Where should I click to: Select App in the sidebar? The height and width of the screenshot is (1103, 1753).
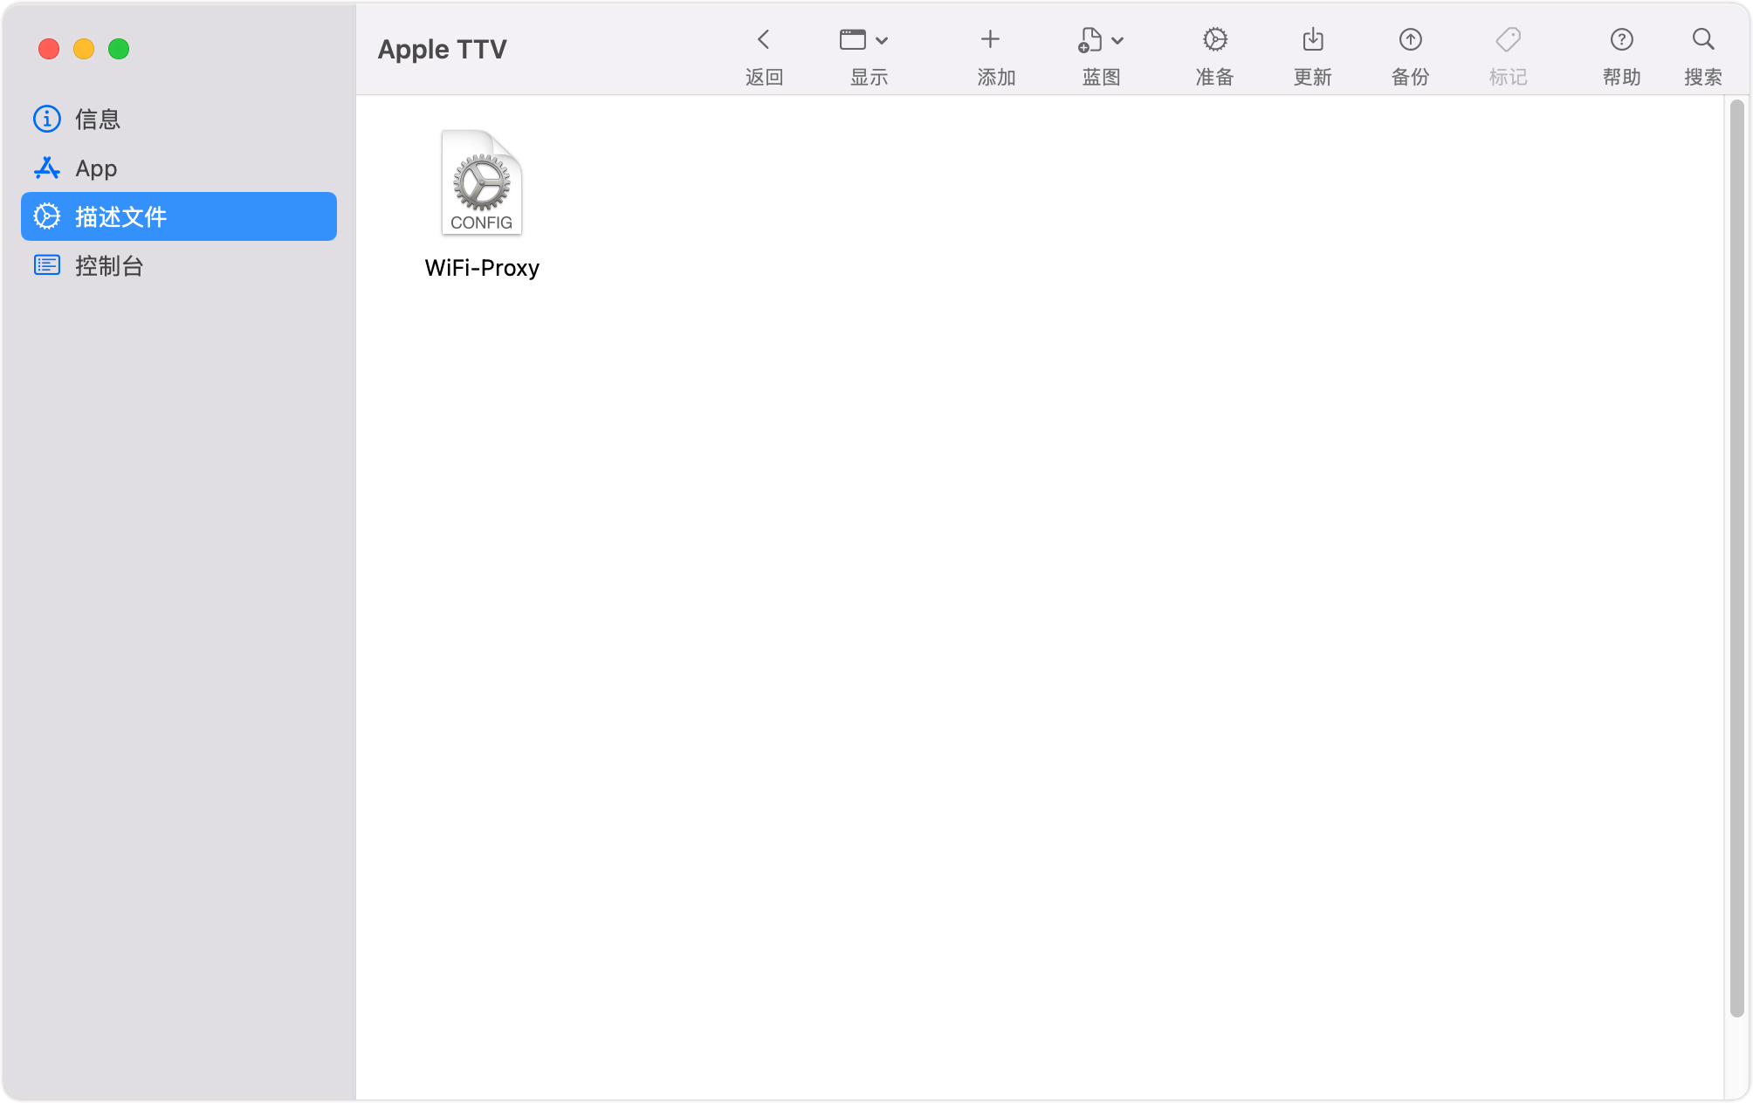tap(179, 168)
